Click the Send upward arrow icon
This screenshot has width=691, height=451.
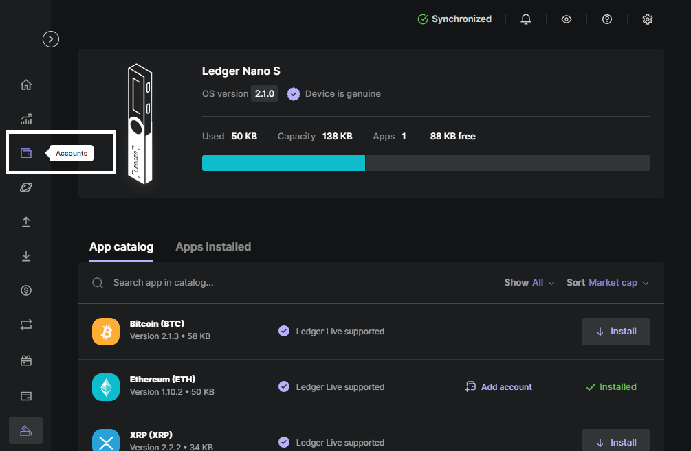26,222
